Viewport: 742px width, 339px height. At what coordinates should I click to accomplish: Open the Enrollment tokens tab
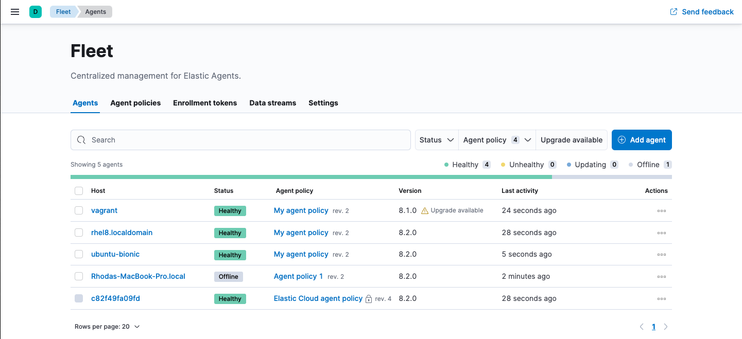click(x=205, y=103)
